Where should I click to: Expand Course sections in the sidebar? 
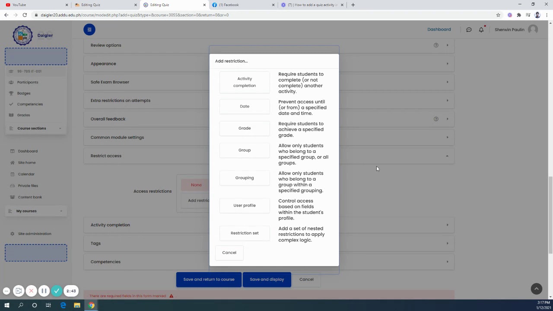pyautogui.click(x=36, y=128)
